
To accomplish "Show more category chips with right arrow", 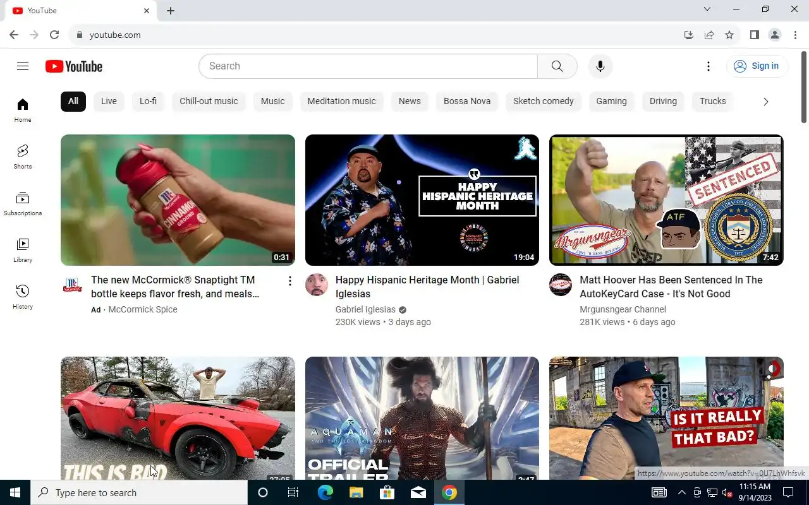I will (765, 102).
